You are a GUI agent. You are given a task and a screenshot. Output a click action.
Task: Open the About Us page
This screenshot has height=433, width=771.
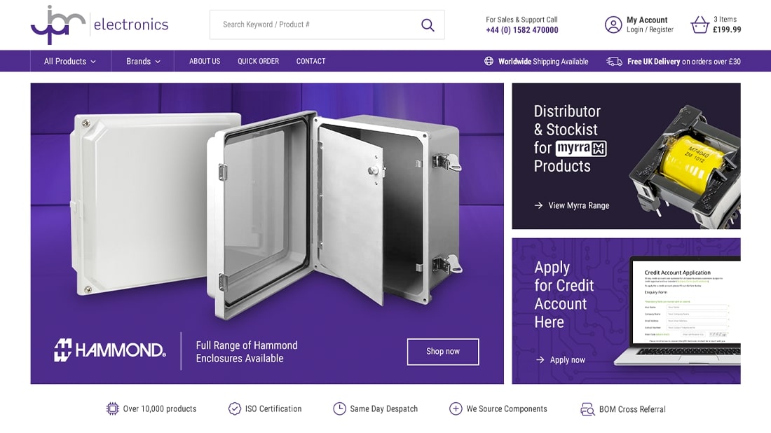[x=205, y=62]
